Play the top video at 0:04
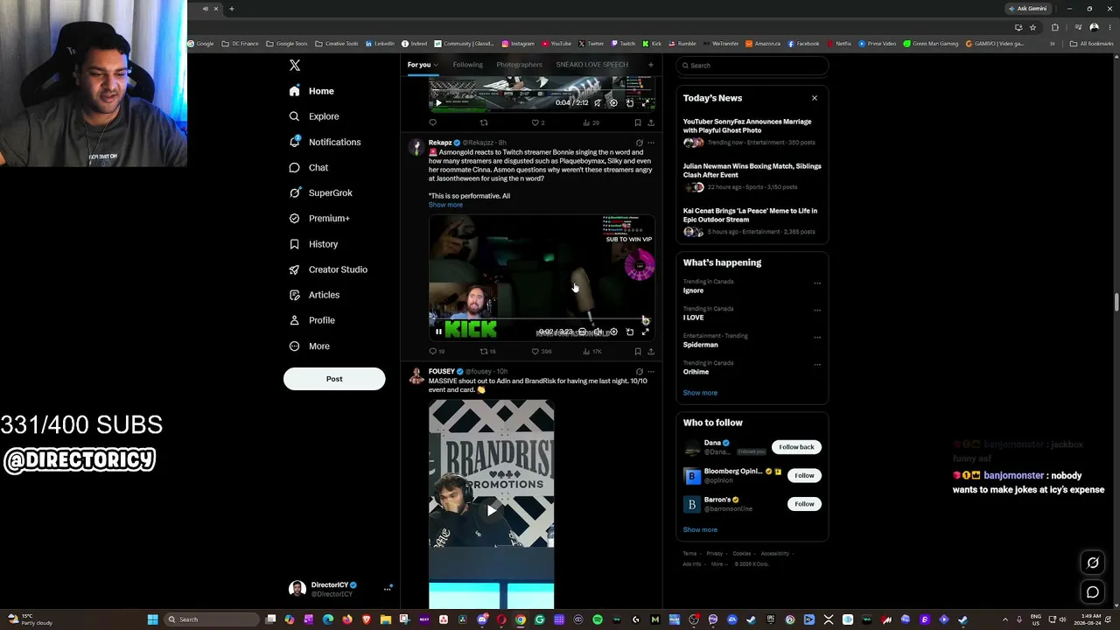The image size is (1120, 630). click(438, 102)
